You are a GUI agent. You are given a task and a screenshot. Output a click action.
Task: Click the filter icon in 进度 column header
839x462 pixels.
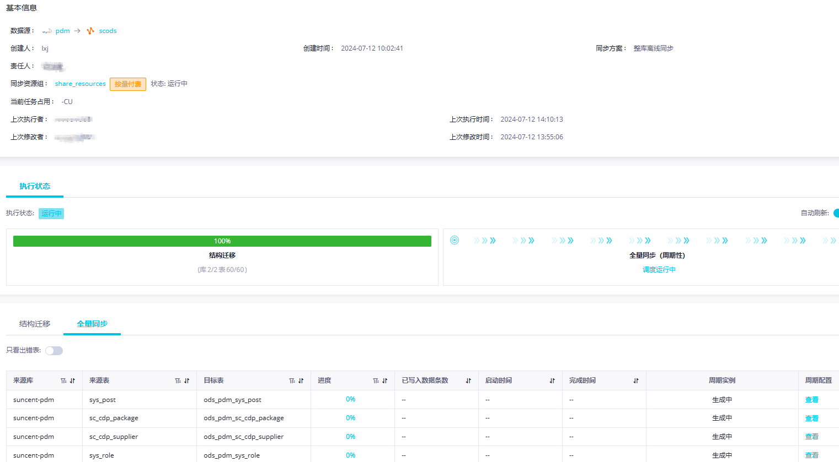point(376,381)
